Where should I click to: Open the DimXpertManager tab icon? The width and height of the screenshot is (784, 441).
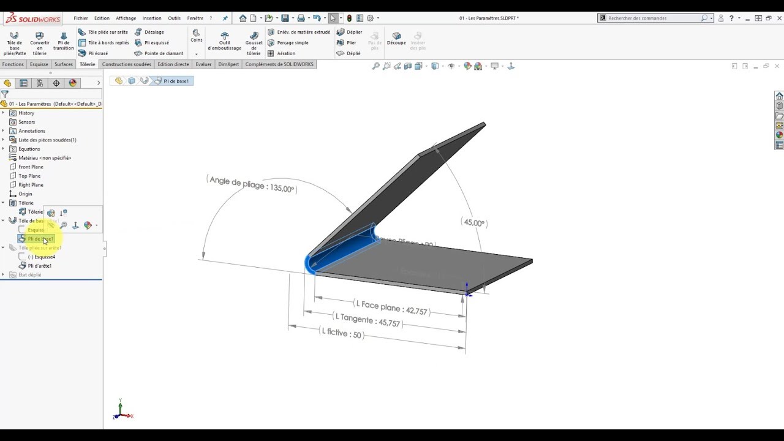56,83
